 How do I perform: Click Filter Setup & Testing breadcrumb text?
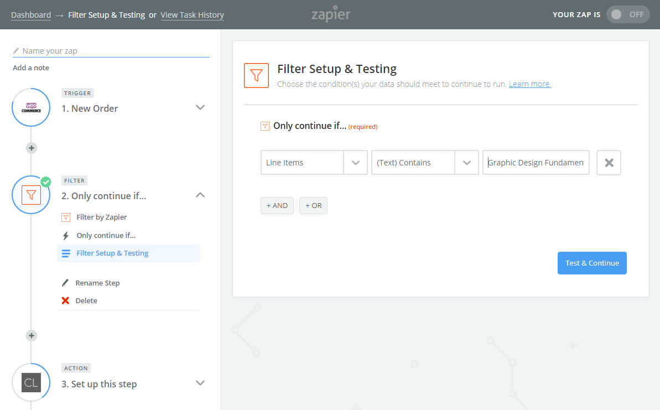106,15
